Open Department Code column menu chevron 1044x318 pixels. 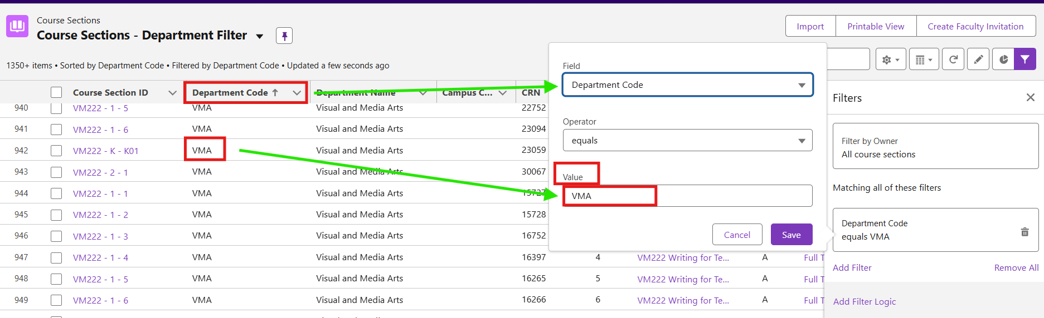[297, 93]
